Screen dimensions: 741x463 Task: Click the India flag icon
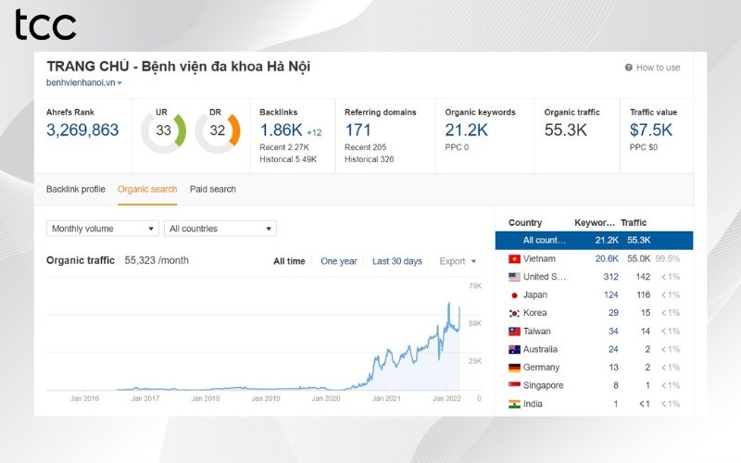click(x=514, y=404)
